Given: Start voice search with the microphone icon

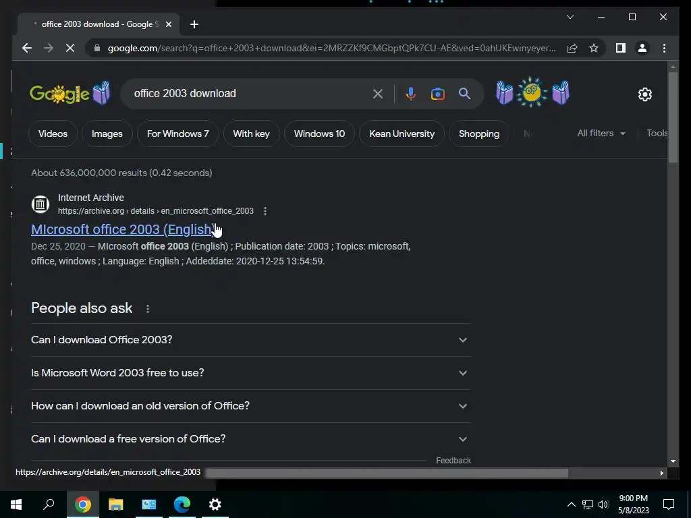Looking at the screenshot, I should [x=411, y=93].
